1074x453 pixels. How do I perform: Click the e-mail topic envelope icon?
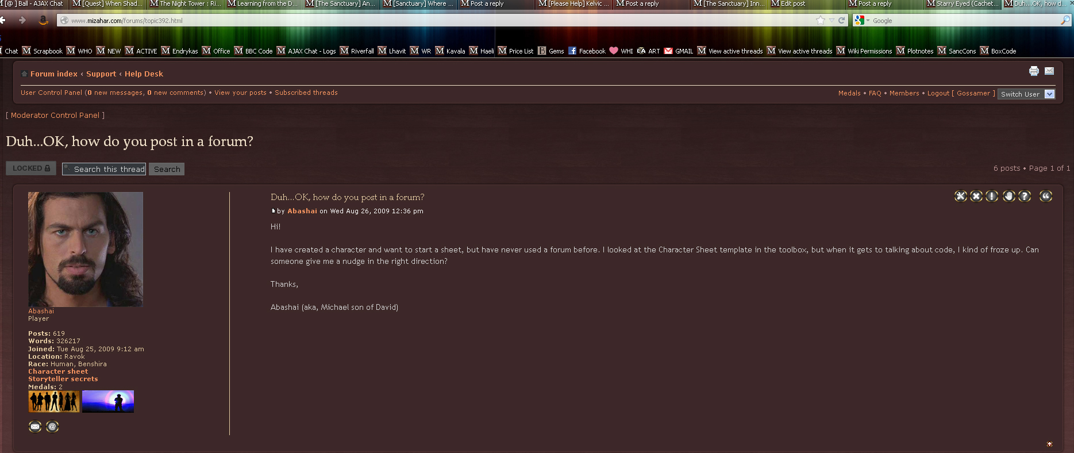(x=1049, y=71)
